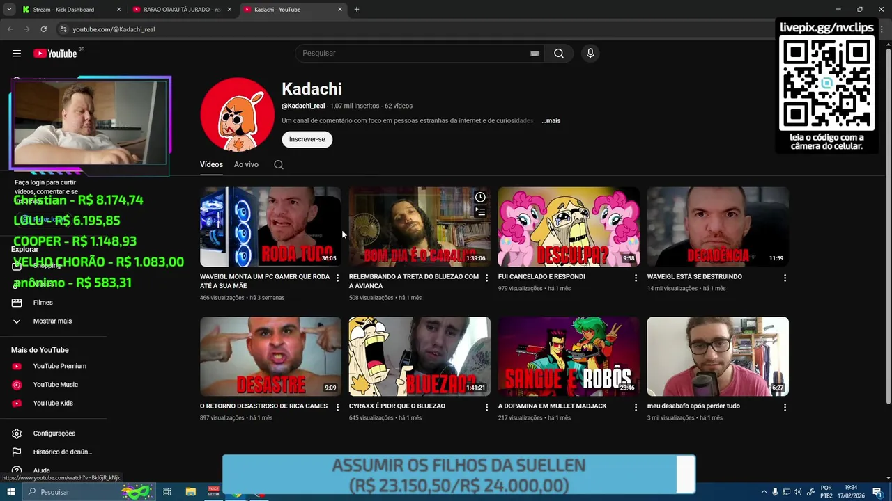Image resolution: width=892 pixels, height=501 pixels.
Task: Go back with browser back arrow
Action: (10, 29)
